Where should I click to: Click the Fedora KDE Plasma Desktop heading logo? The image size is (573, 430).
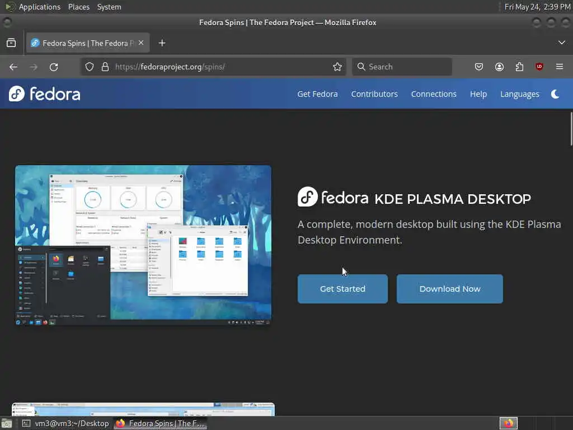point(333,197)
